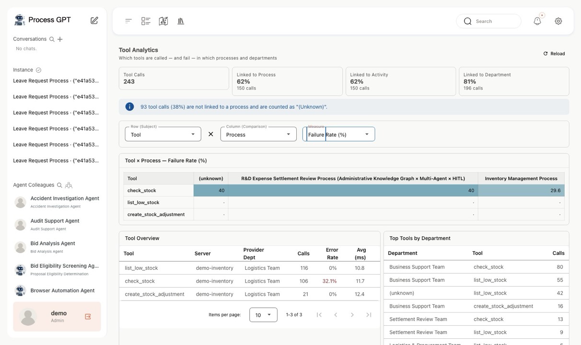
Task: Click the Linked to Activity 62% card
Action: click(x=401, y=81)
